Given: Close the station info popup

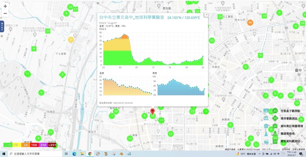Looking at the screenshot, I should pos(207,14).
